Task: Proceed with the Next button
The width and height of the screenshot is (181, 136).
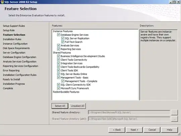Action: [134, 130]
